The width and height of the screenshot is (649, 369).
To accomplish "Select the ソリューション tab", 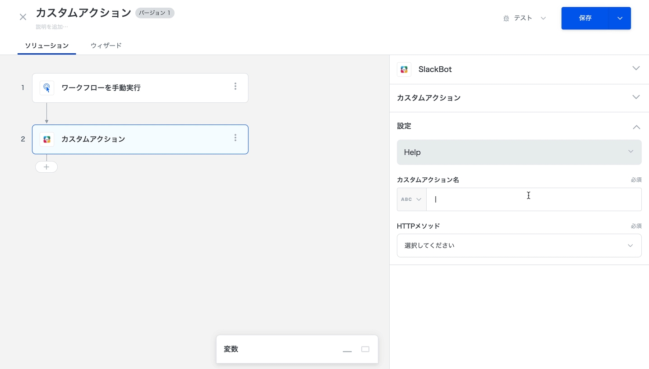I will click(x=46, y=46).
